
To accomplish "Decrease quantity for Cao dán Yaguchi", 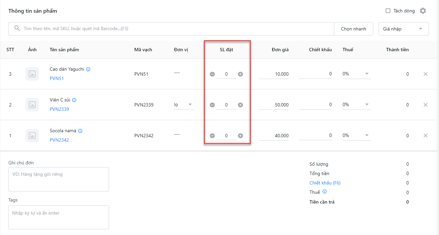I will point(212,74).
